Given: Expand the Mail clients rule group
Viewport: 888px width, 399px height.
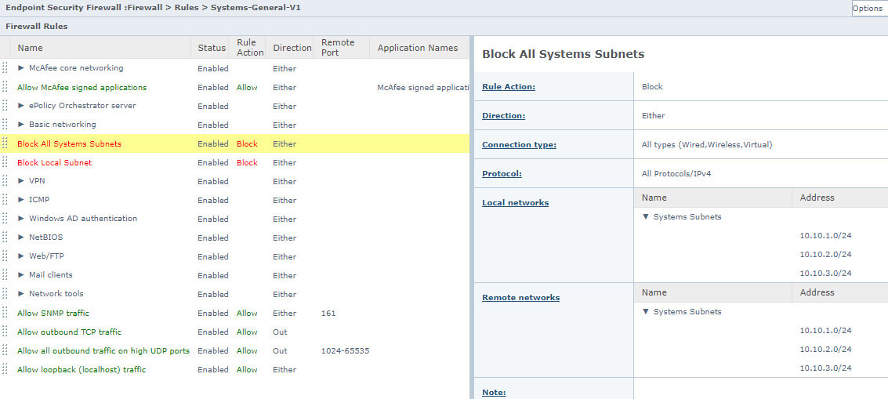Looking at the screenshot, I should tap(21, 275).
